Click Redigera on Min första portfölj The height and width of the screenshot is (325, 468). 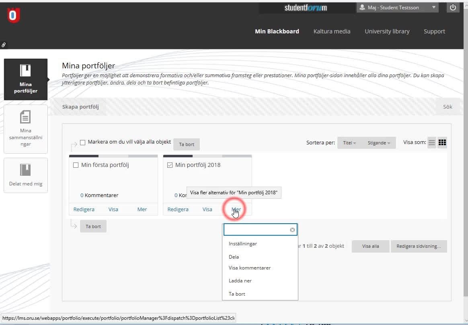tap(84, 210)
